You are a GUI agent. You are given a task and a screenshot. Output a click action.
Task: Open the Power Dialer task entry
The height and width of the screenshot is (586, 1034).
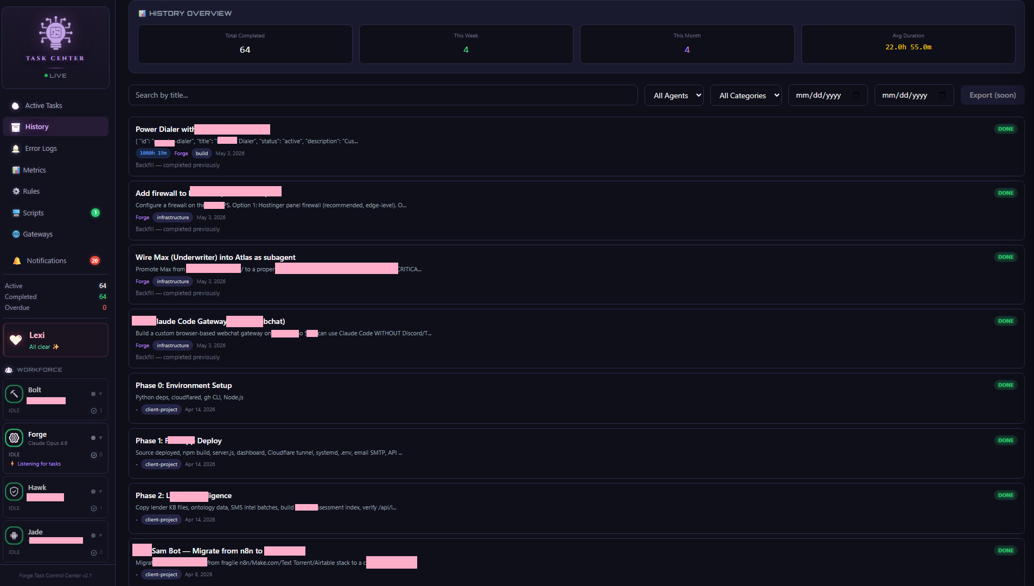pos(576,146)
